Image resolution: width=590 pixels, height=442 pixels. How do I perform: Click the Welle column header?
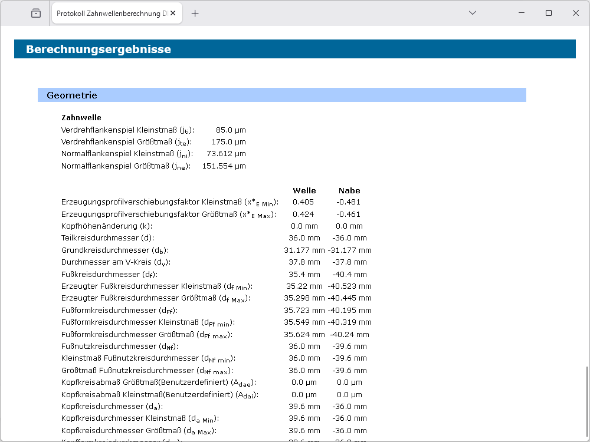[304, 190]
